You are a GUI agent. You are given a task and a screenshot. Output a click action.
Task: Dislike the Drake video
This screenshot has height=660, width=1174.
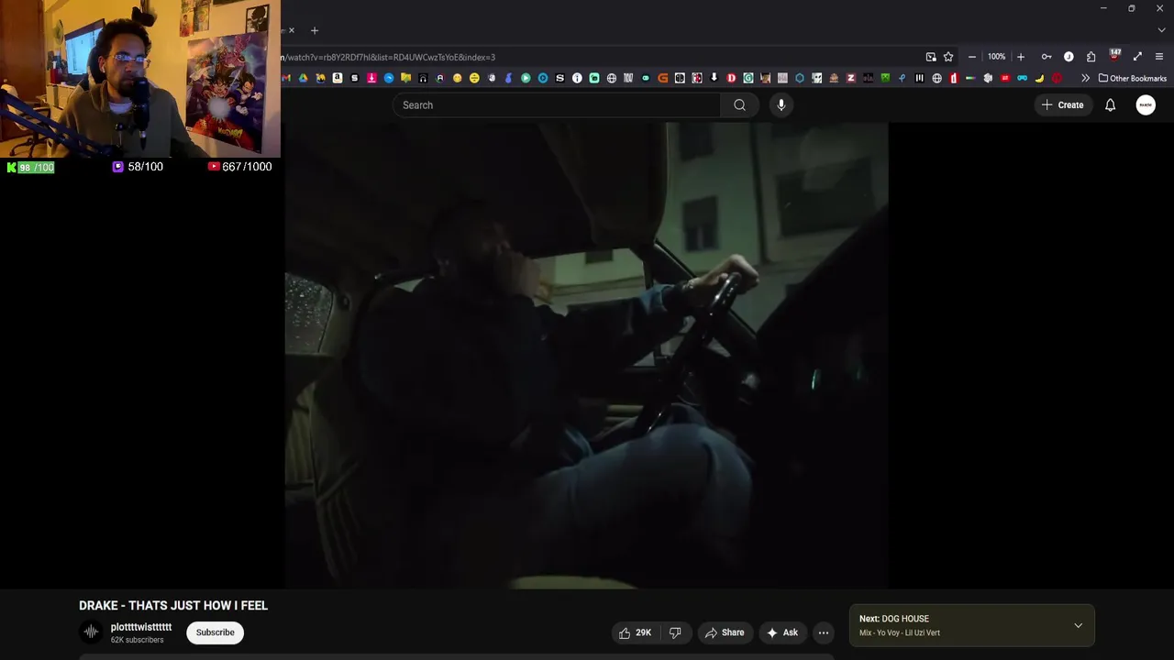coord(675,632)
